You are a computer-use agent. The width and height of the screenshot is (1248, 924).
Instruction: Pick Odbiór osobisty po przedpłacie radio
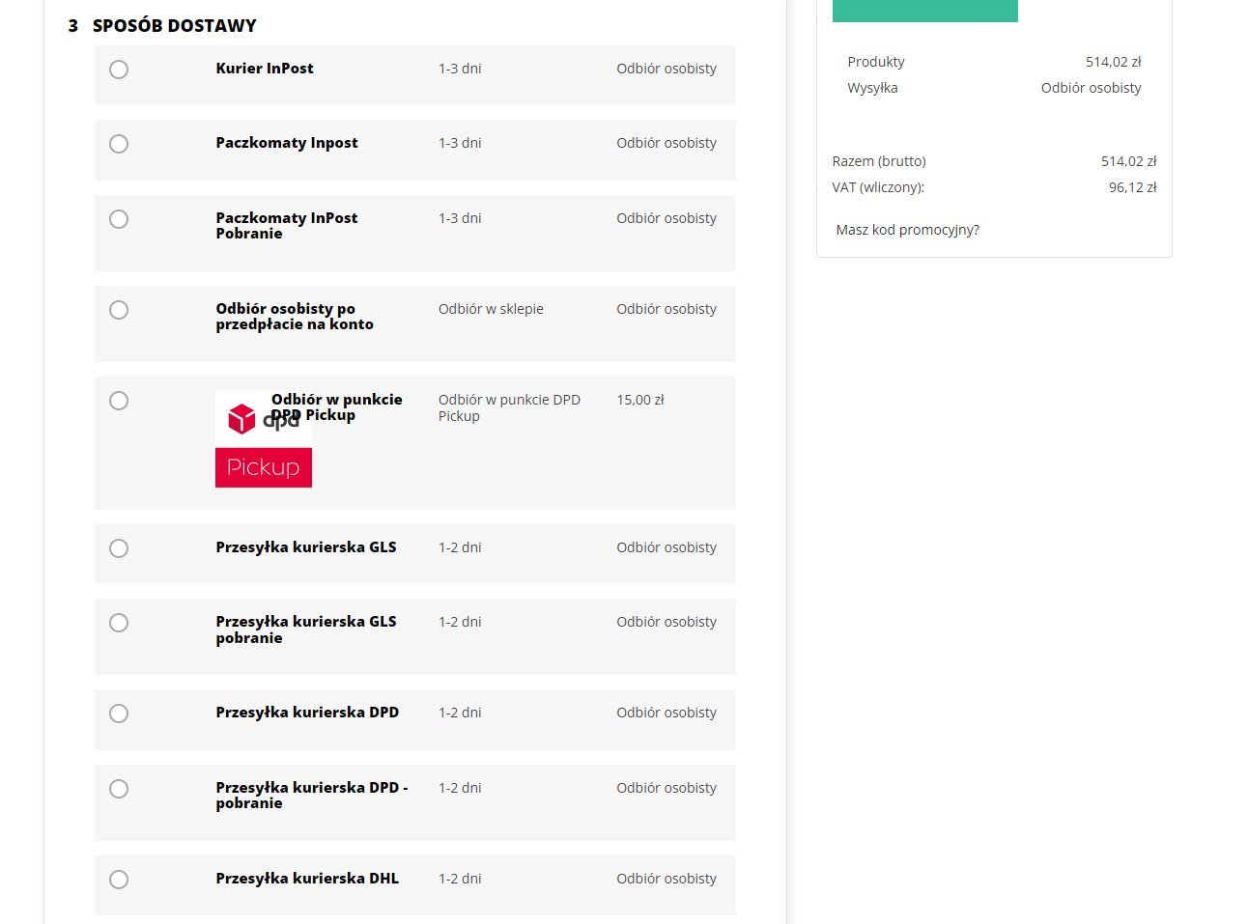[119, 310]
